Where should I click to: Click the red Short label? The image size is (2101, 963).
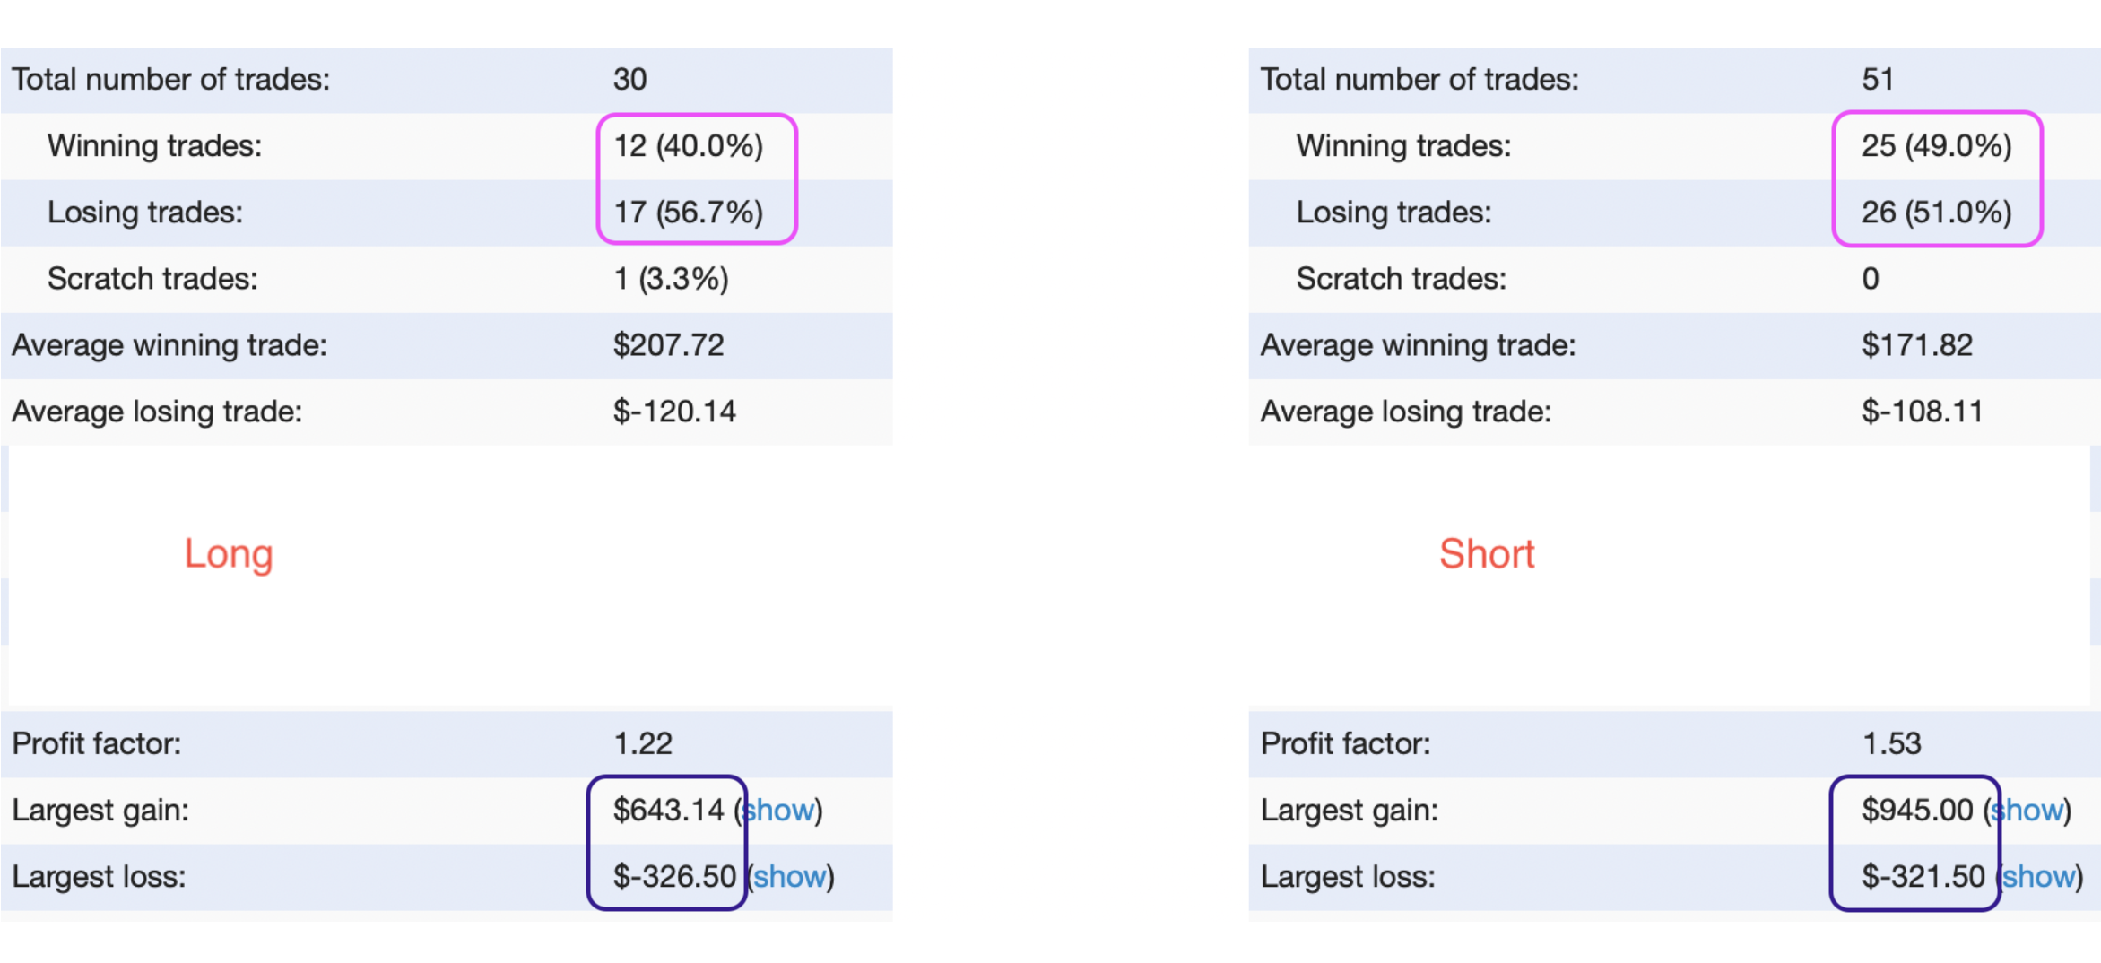pos(1487,554)
